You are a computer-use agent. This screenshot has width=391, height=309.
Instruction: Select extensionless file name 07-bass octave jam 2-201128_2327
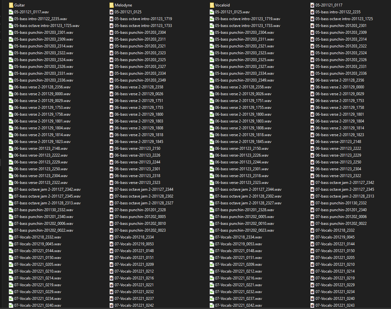(x=144, y=203)
